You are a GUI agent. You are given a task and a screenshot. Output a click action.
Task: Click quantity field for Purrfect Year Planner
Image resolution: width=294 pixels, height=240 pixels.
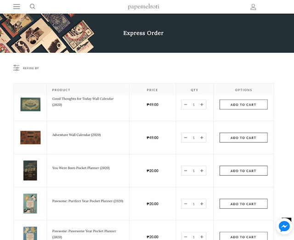(x=194, y=204)
